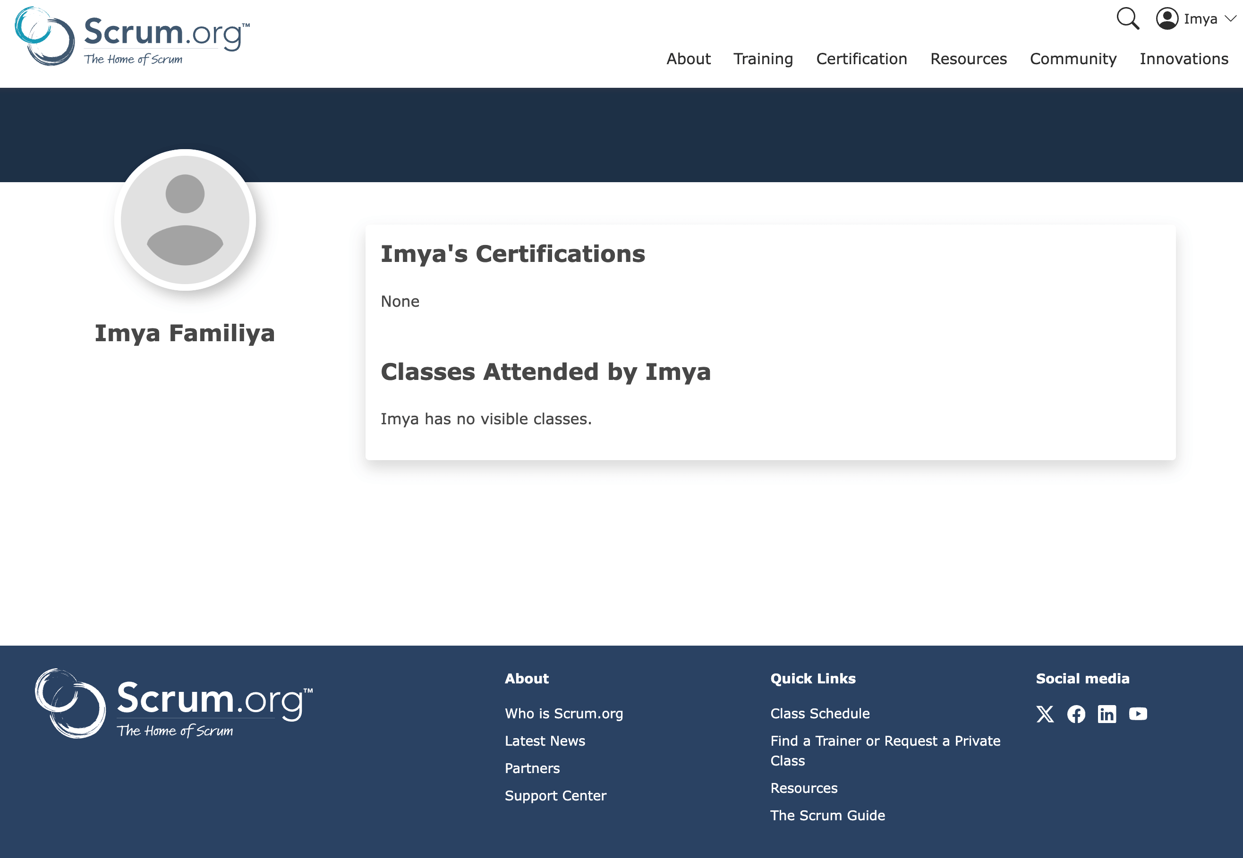
Task: Click the user account avatar icon
Action: coord(1166,19)
